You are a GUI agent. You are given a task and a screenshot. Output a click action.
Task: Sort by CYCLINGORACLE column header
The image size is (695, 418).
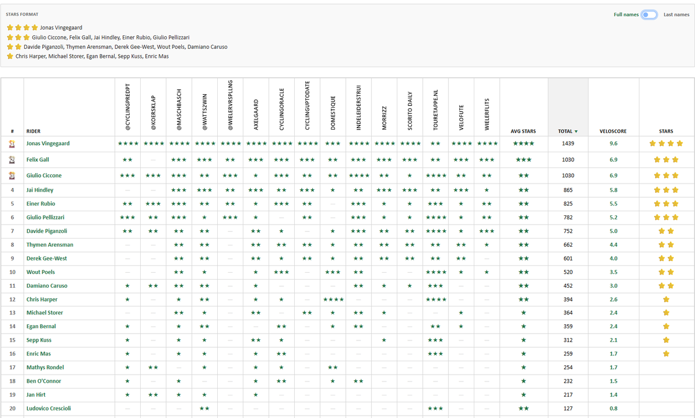coord(281,108)
